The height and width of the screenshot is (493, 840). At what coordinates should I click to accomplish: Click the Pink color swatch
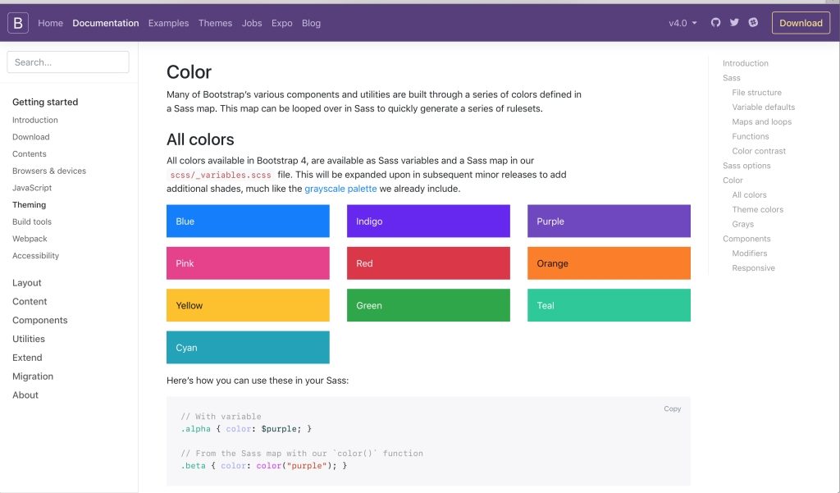pos(248,263)
